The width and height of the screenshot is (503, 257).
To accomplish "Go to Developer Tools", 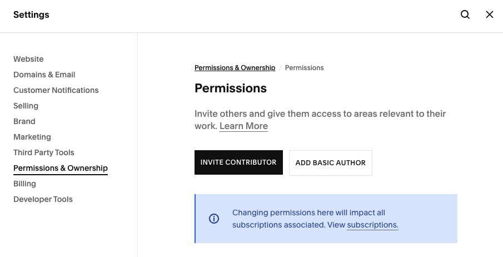I will 43,199.
